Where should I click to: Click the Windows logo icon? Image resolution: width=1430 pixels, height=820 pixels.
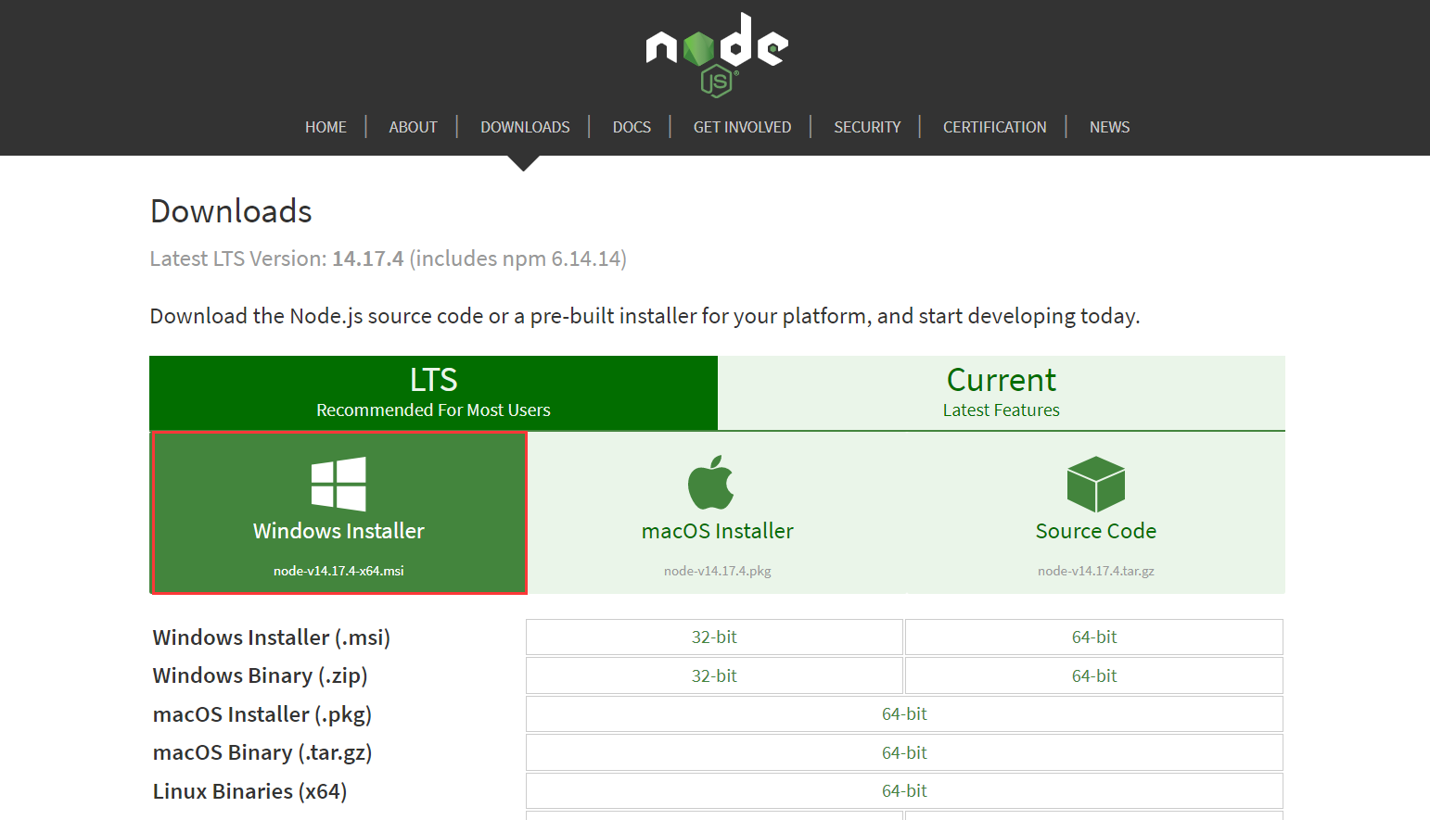click(x=338, y=484)
